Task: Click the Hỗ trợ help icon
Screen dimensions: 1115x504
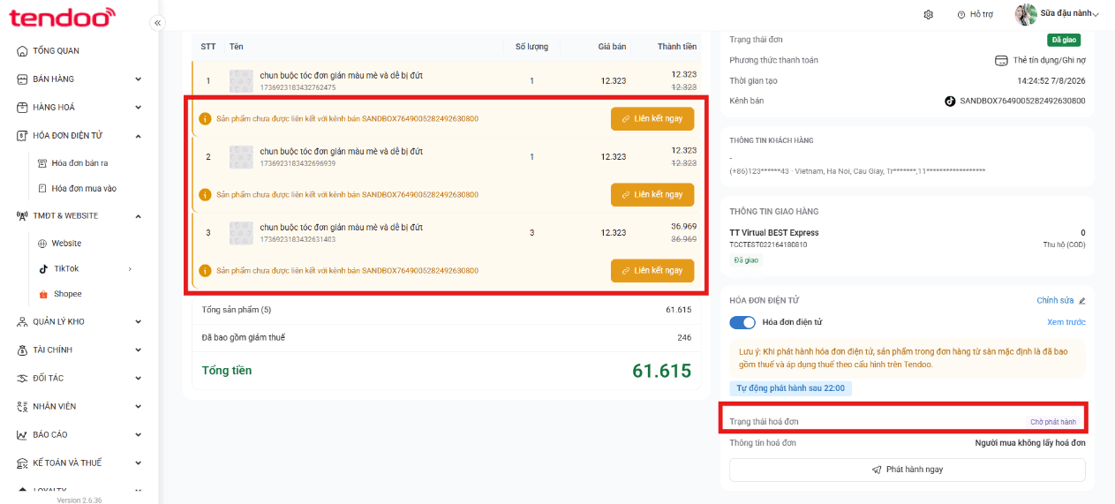Action: (x=961, y=14)
